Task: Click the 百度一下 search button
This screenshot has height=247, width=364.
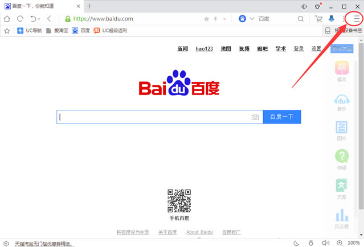Action: (282, 117)
